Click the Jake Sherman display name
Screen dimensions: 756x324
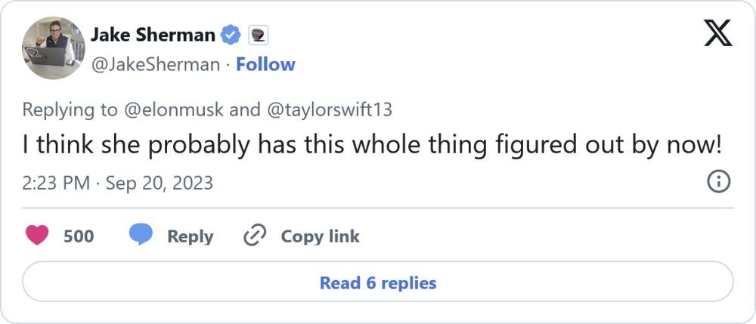coord(153,34)
